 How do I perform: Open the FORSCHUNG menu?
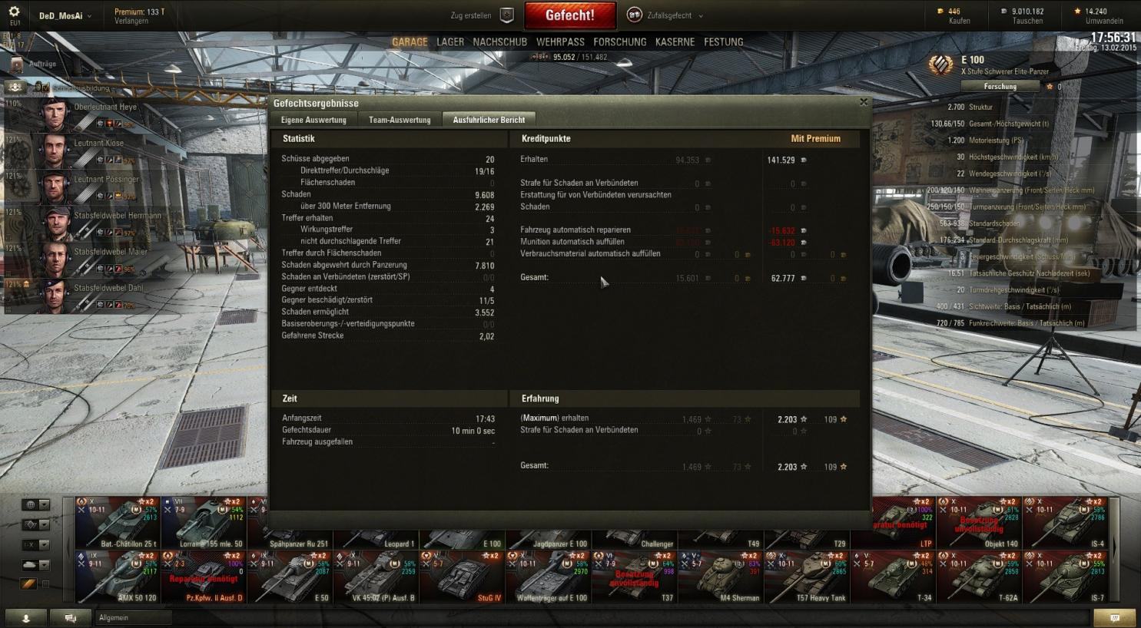(620, 42)
